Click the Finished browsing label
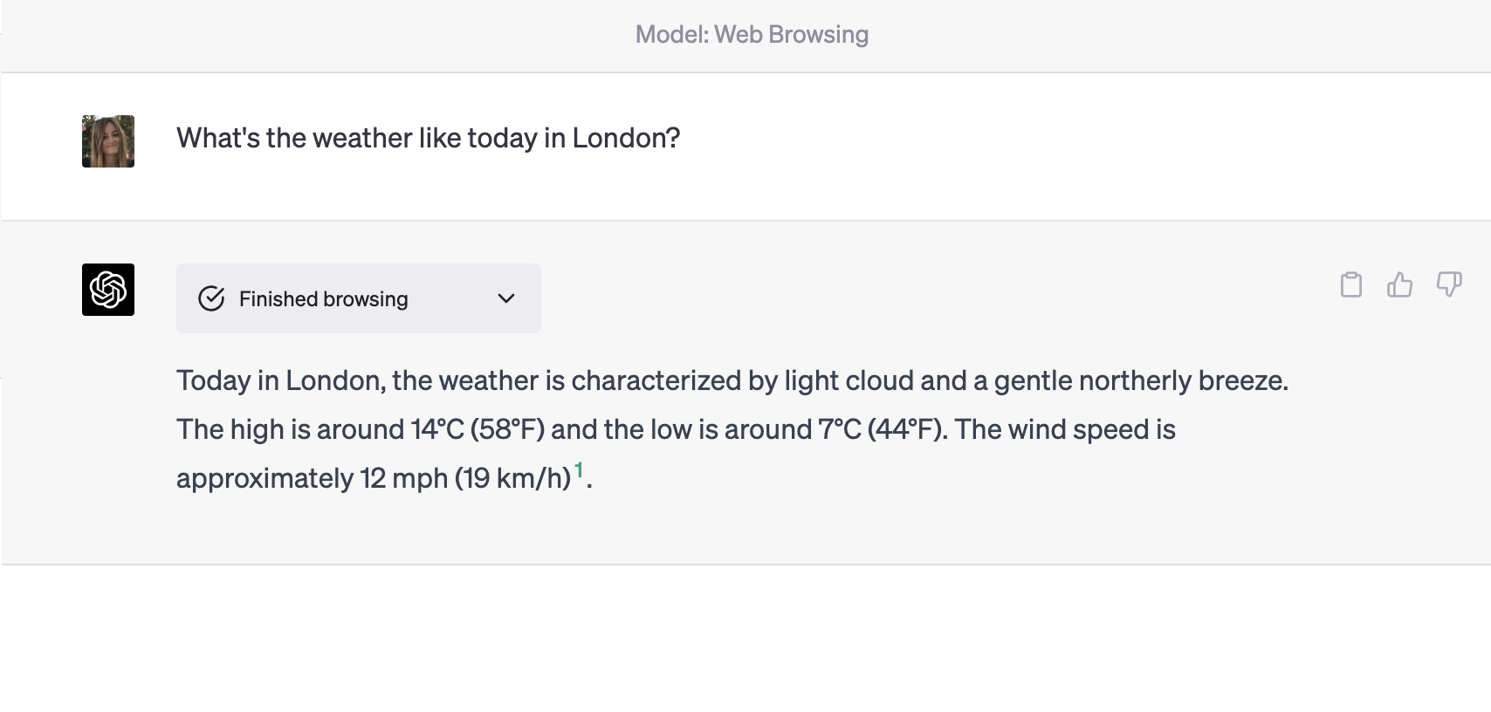Screen dimensions: 1491x712 pyautogui.click(x=324, y=299)
